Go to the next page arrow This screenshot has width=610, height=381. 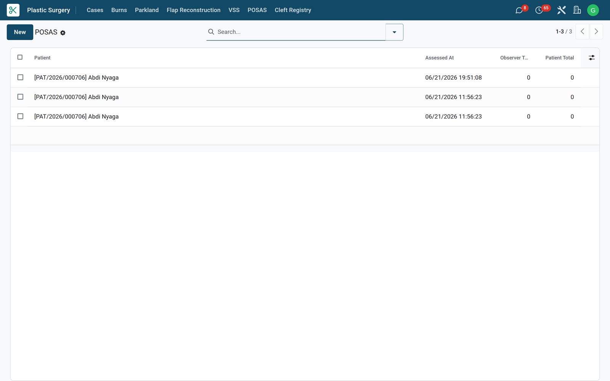[596, 32]
